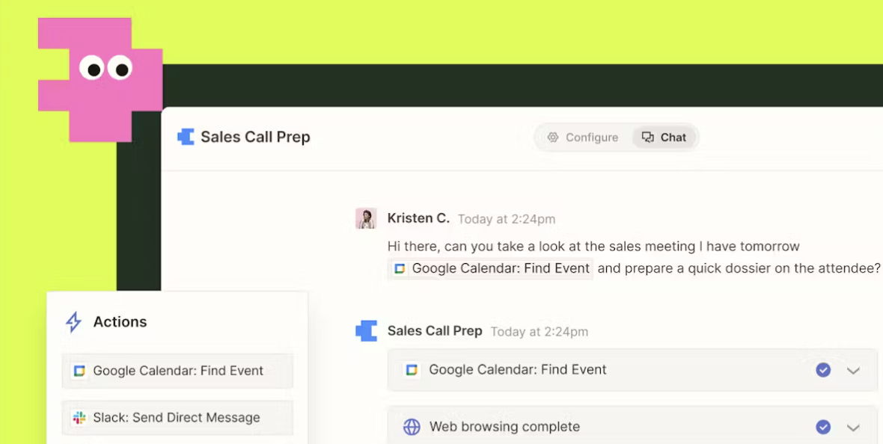Click the Sales Call Prep bot avatar icon in chat

tap(366, 331)
